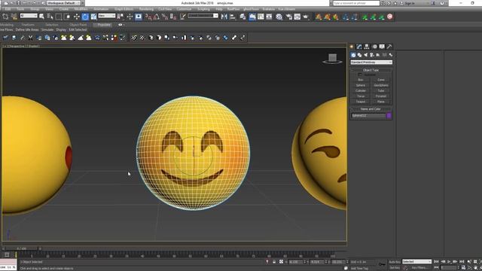This screenshot has height=271, width=482.
Task: Click the Sphere primitive button
Action: click(x=361, y=85)
